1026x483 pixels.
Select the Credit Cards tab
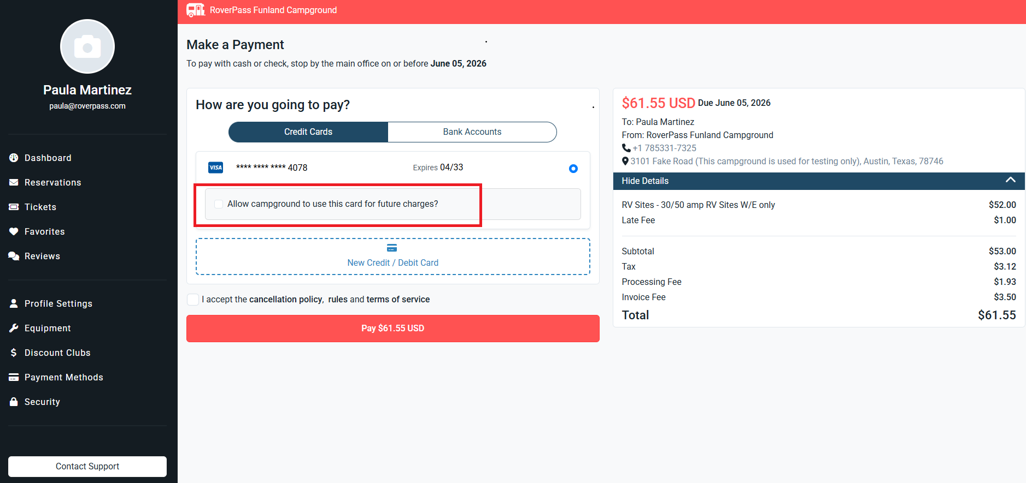point(308,132)
